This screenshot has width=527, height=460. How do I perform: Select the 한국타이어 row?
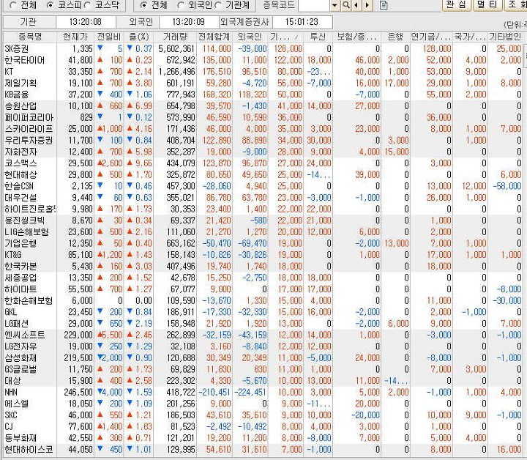click(263, 60)
